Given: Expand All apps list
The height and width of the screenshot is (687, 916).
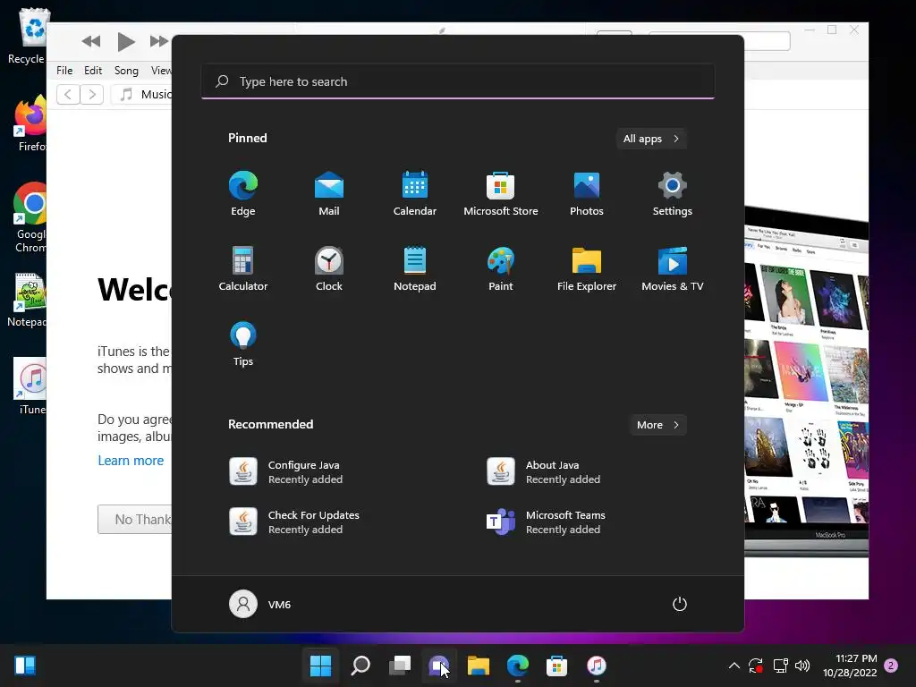Looking at the screenshot, I should [x=651, y=139].
